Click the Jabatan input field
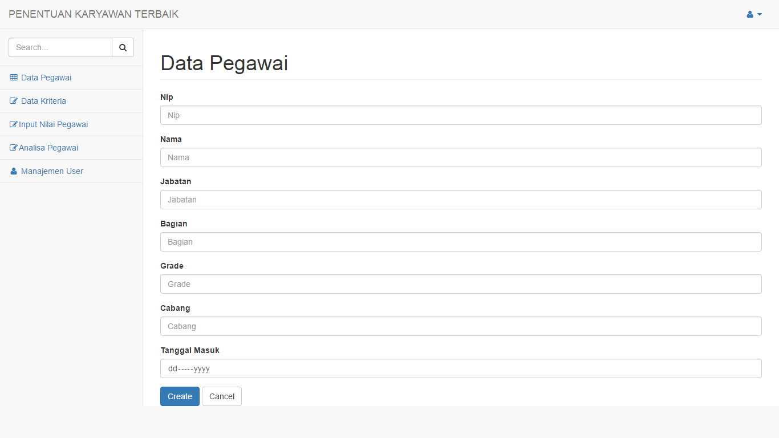779x438 pixels. click(461, 200)
